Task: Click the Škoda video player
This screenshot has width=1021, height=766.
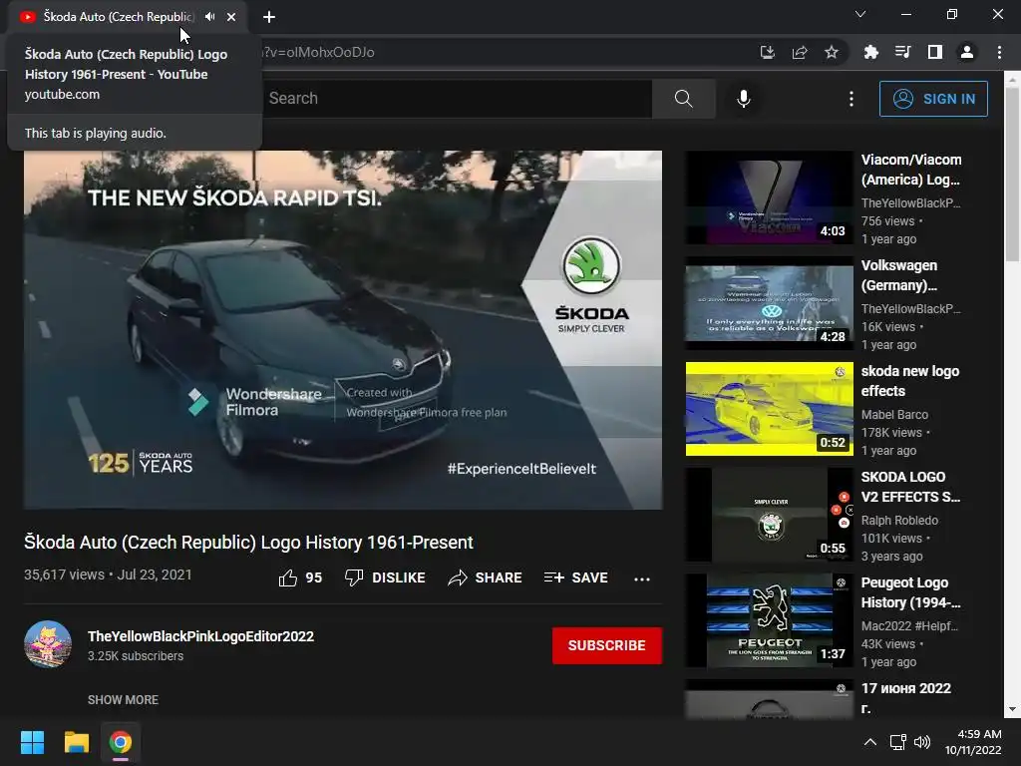Action: (x=343, y=329)
